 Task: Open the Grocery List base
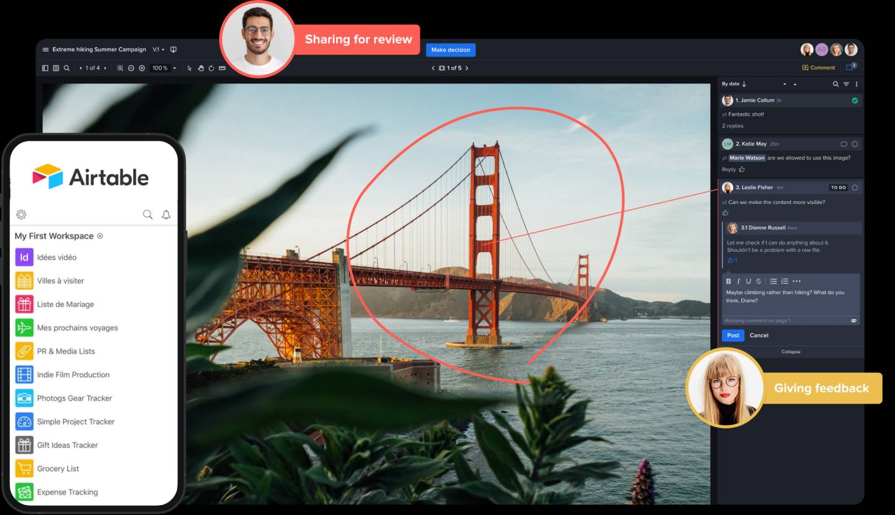[x=58, y=468]
